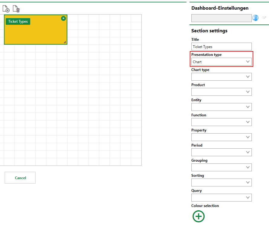The height and width of the screenshot is (226, 269).
Task: Click the add new section icon
Action: coord(6,9)
